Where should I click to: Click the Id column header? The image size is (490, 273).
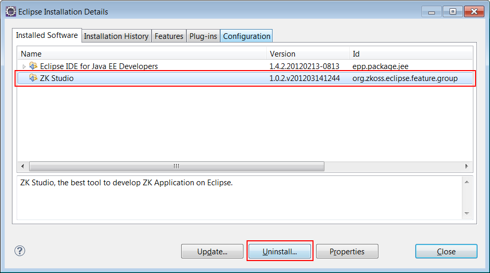[x=410, y=53]
